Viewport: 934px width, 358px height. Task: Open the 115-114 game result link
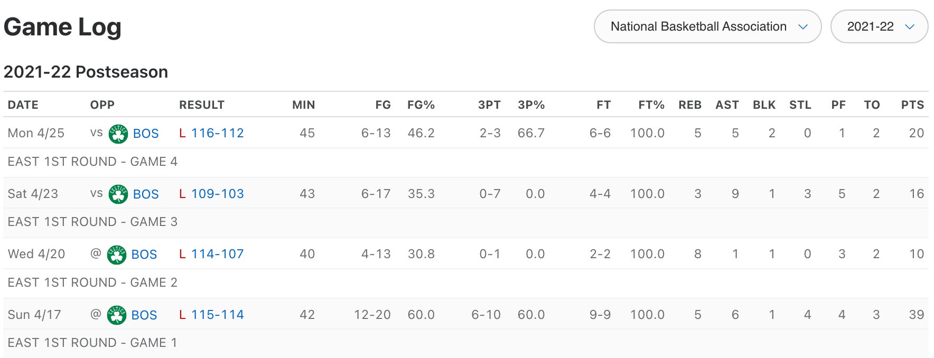click(217, 315)
